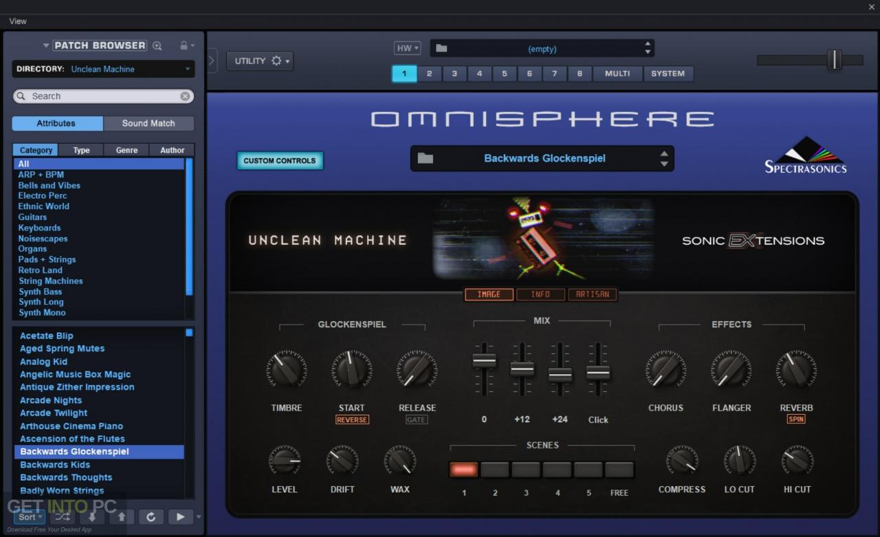Click the up arrow previous-patch button
Screen dimensions: 880x537
(121, 516)
